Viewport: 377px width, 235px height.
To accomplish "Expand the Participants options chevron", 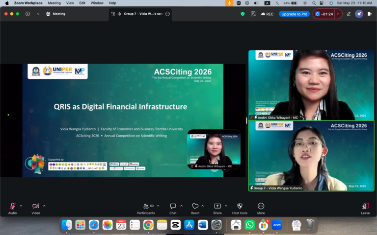I will [158, 206].
